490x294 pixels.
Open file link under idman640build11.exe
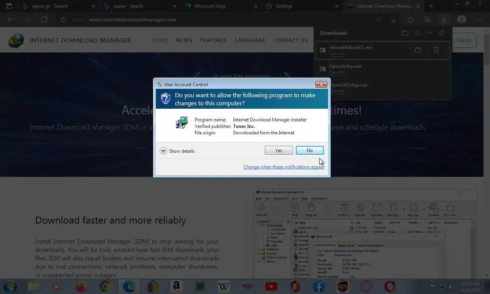337,54
